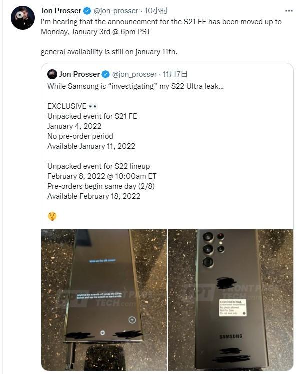
Task: Click the verified badge beside top Jon Prosser name
Action: tap(87, 11)
